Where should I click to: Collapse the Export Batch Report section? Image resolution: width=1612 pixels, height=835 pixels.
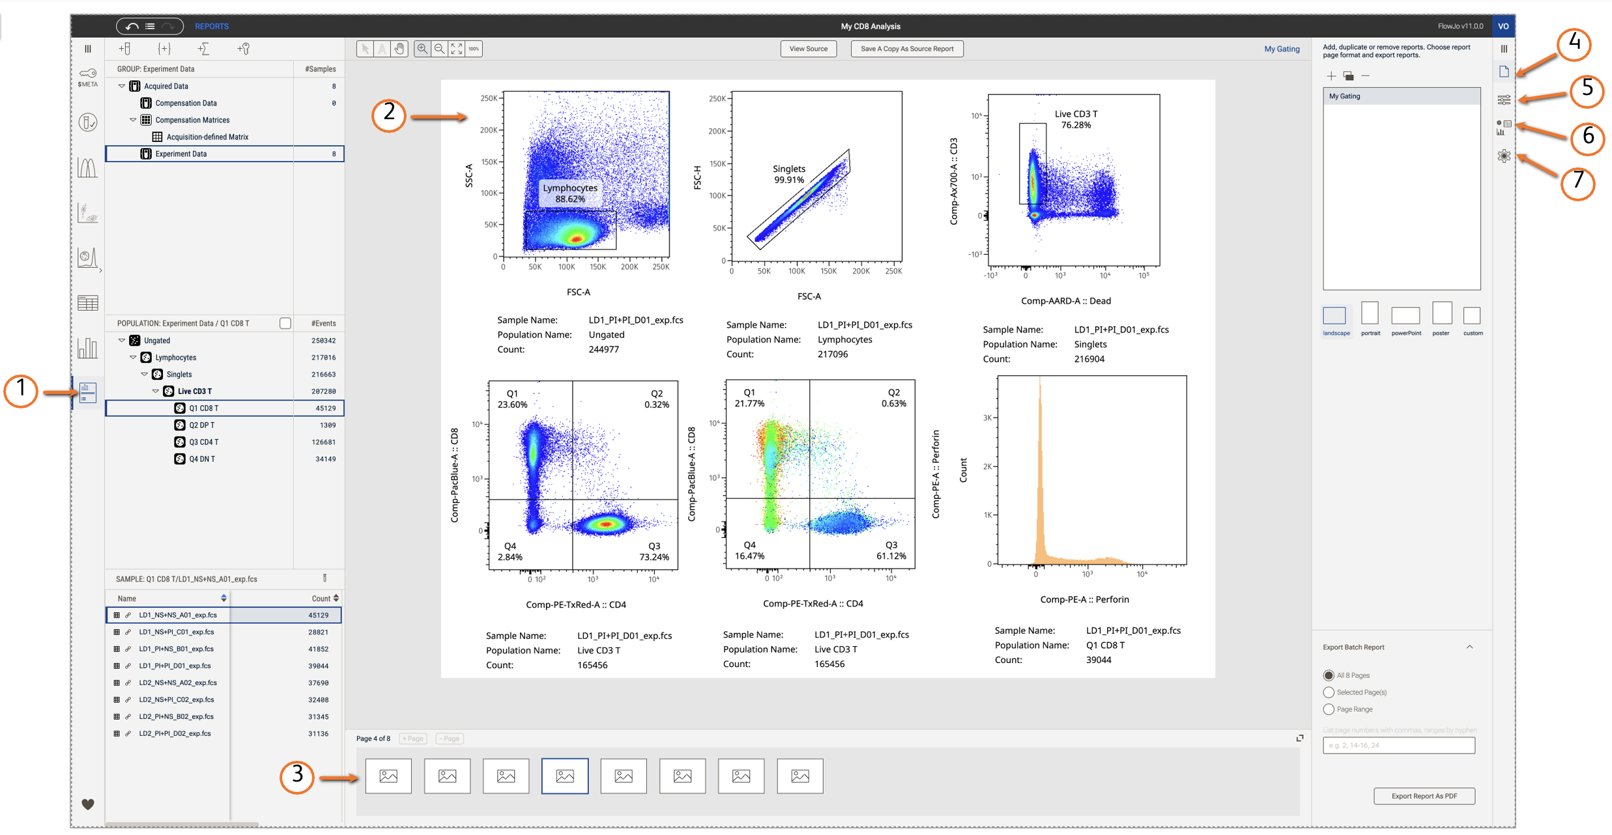click(x=1469, y=647)
